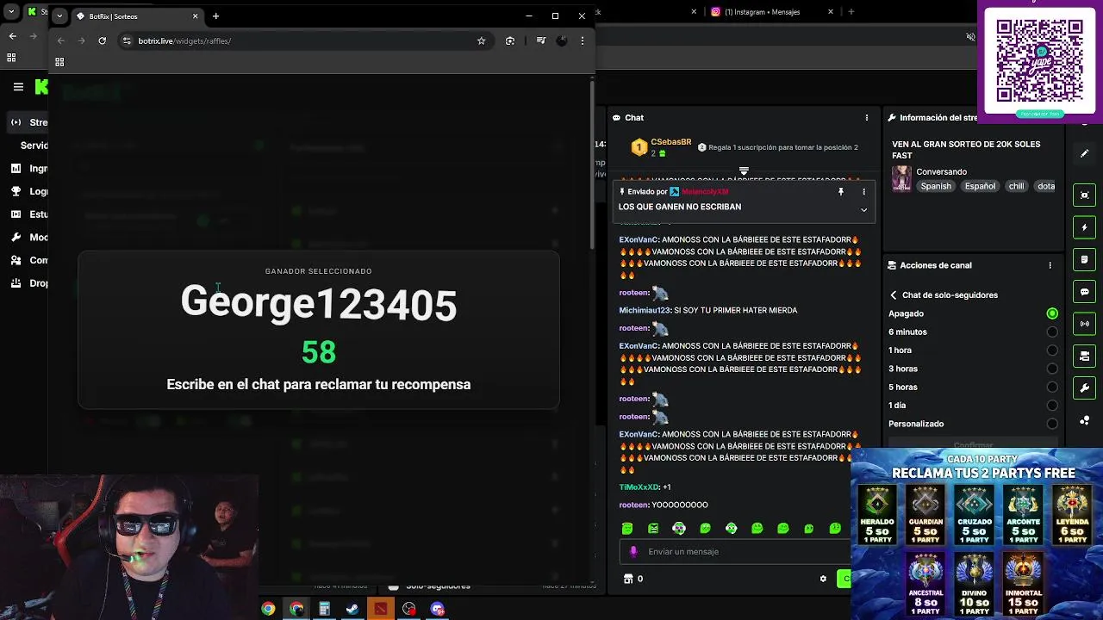Open the apps grid in BotRix bookmarks bar
Image resolution: width=1103 pixels, height=620 pixels.
(59, 62)
